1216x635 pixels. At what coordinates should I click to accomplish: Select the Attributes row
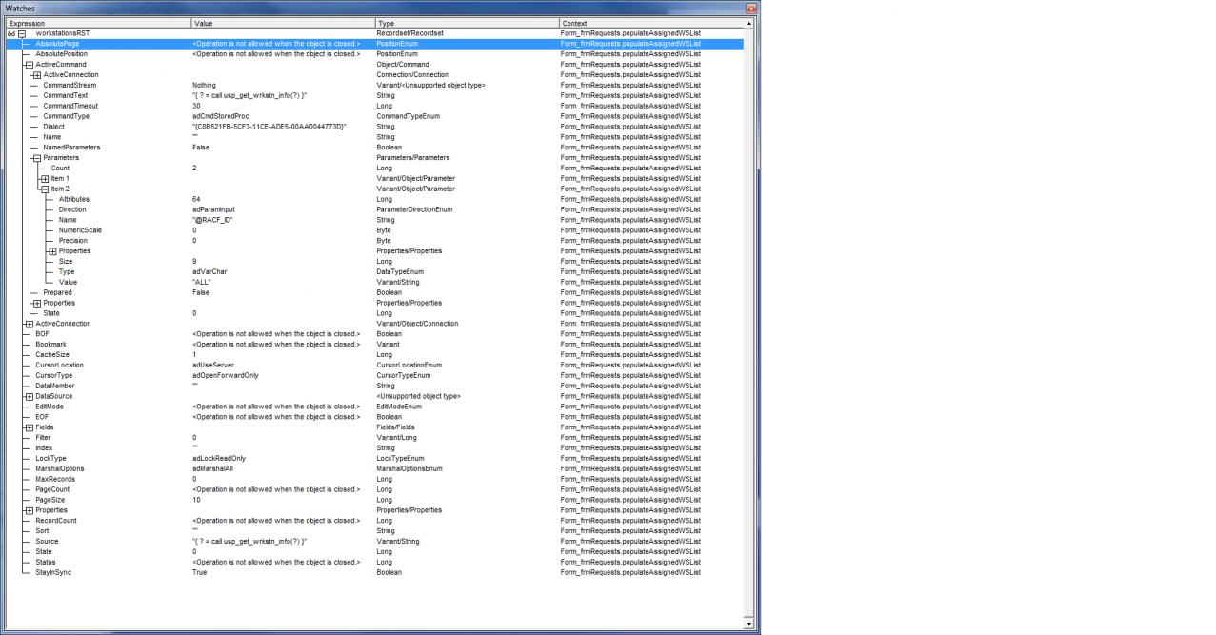point(374,199)
